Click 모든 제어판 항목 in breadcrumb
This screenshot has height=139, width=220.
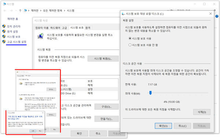(52, 11)
